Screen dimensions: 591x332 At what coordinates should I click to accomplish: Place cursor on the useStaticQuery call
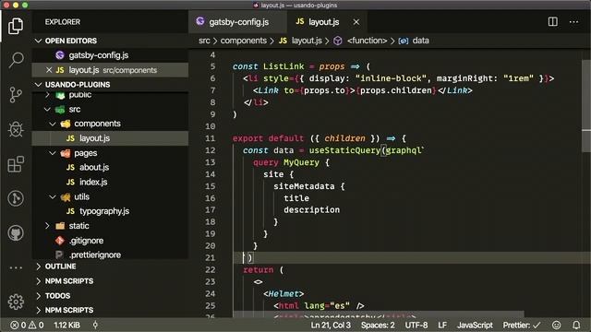(344, 150)
